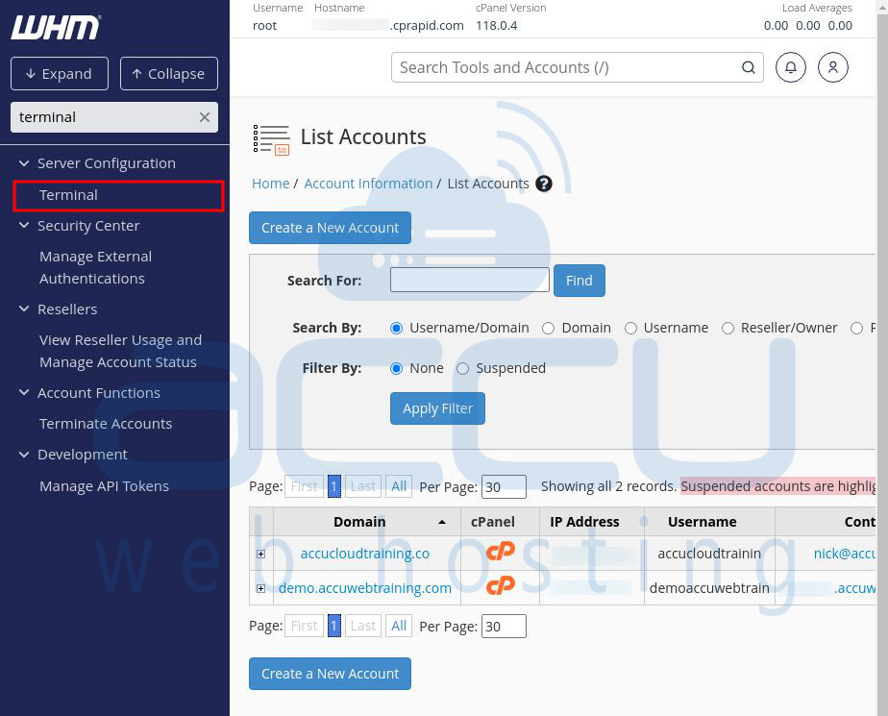This screenshot has height=716, width=888.
Task: Open Manage API Tokens in sidebar
Action: 104,486
